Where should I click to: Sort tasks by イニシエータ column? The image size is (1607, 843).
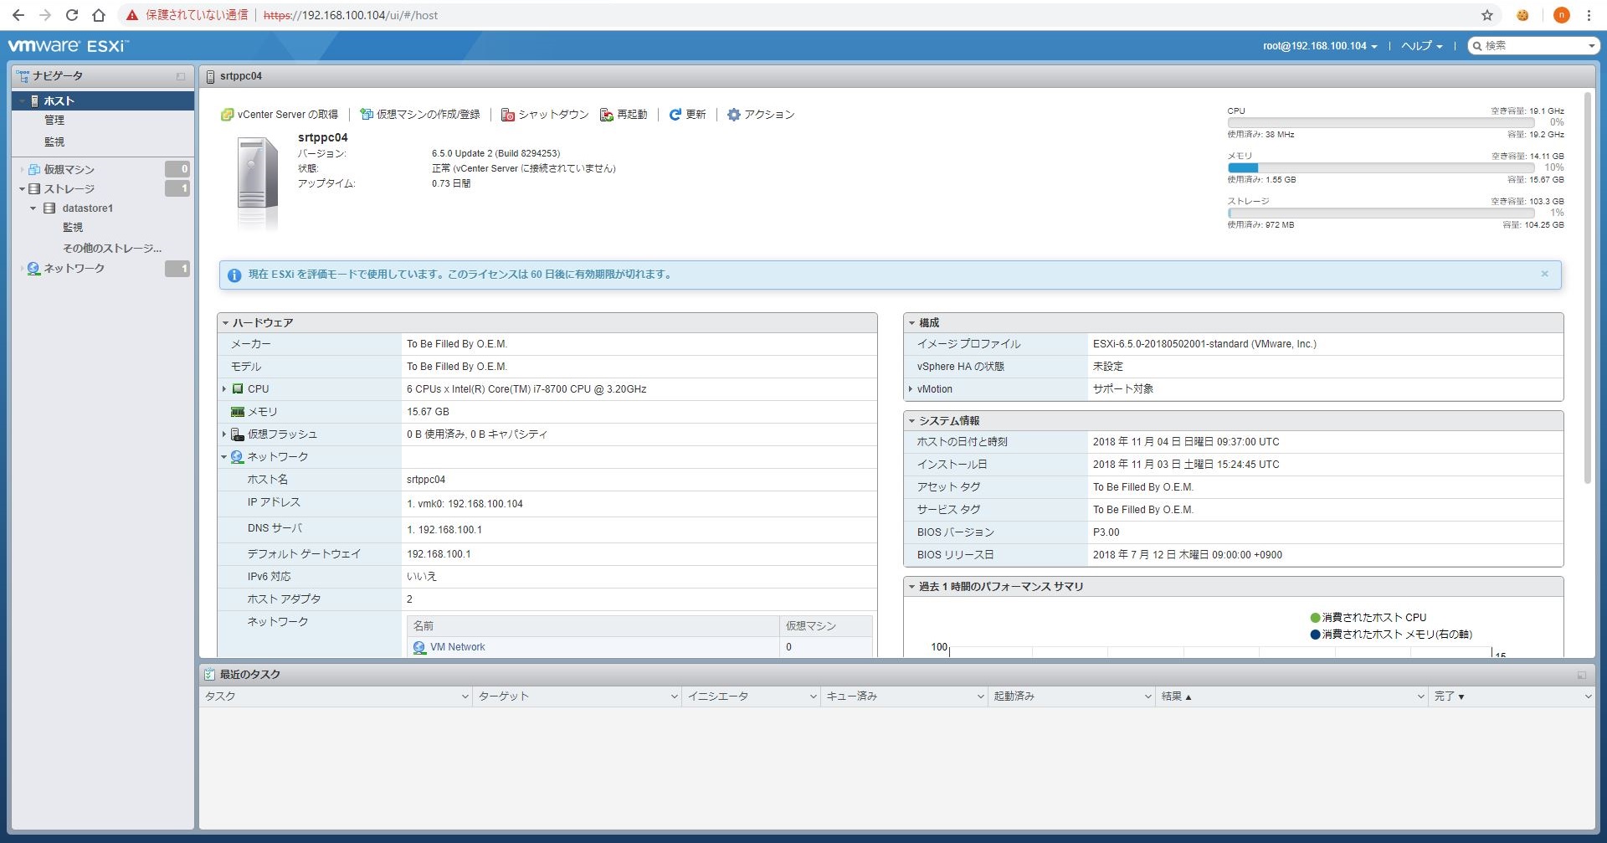tap(752, 697)
